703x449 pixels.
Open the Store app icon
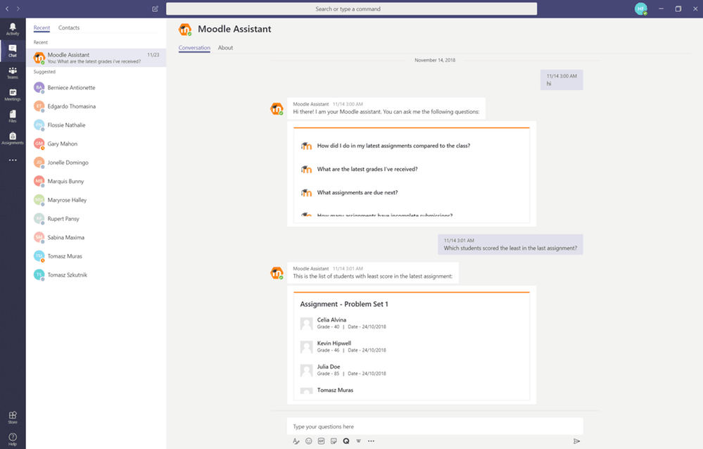pos(13,417)
